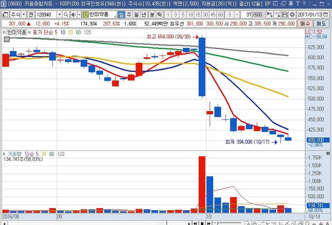Click the 10/18 date label on axis
This screenshot has width=332, height=225.
pos(314,216)
